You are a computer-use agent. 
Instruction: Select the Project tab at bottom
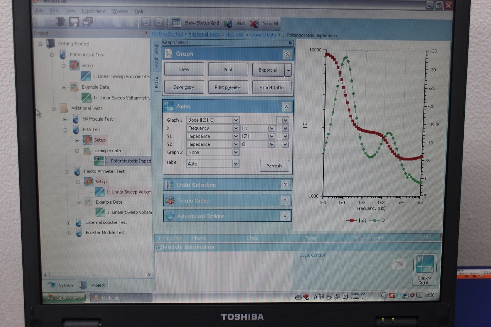click(93, 285)
